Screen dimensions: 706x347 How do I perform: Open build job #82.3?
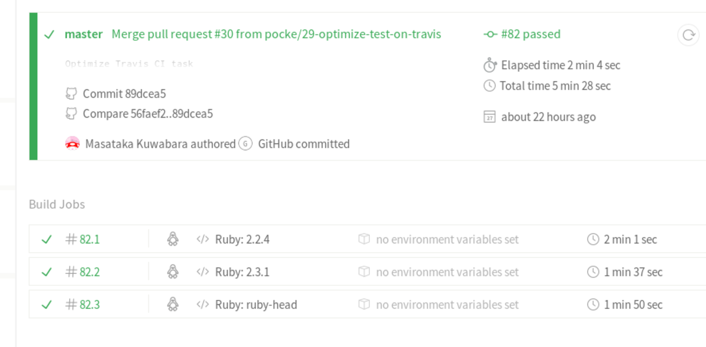pyautogui.click(x=89, y=305)
